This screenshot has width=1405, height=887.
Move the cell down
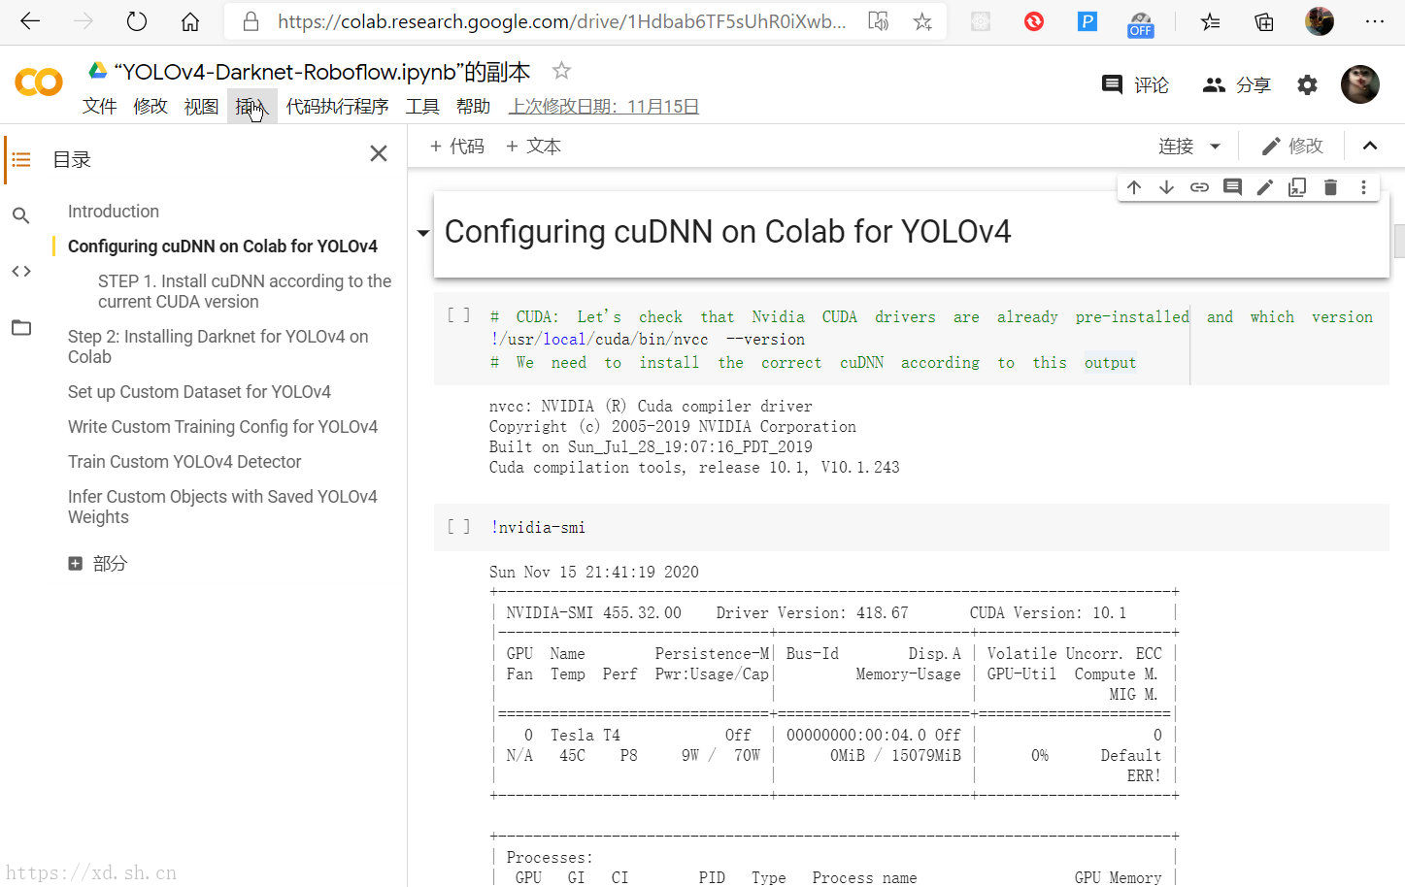tap(1166, 187)
